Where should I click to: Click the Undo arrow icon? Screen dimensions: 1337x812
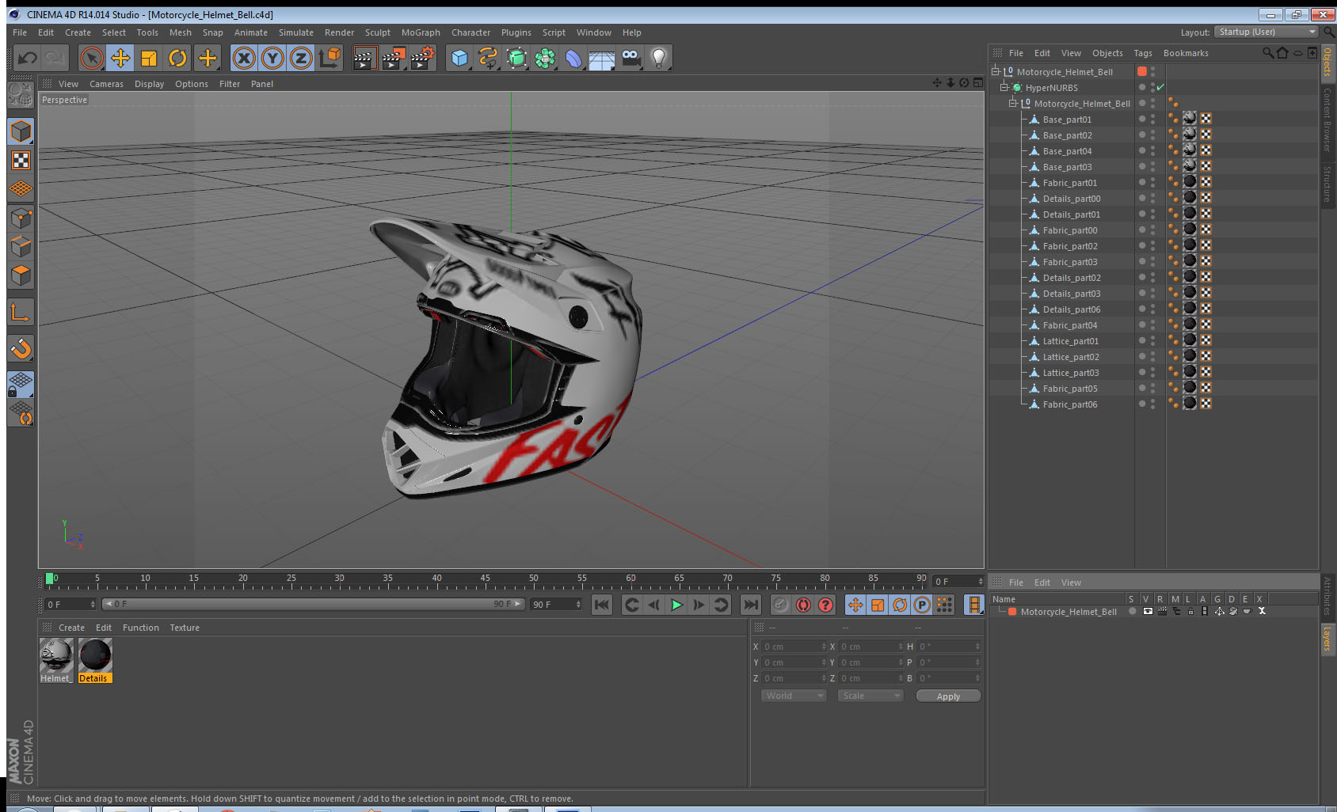click(28, 58)
